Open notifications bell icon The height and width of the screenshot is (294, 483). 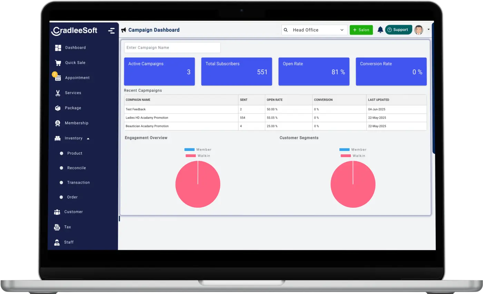pos(380,30)
